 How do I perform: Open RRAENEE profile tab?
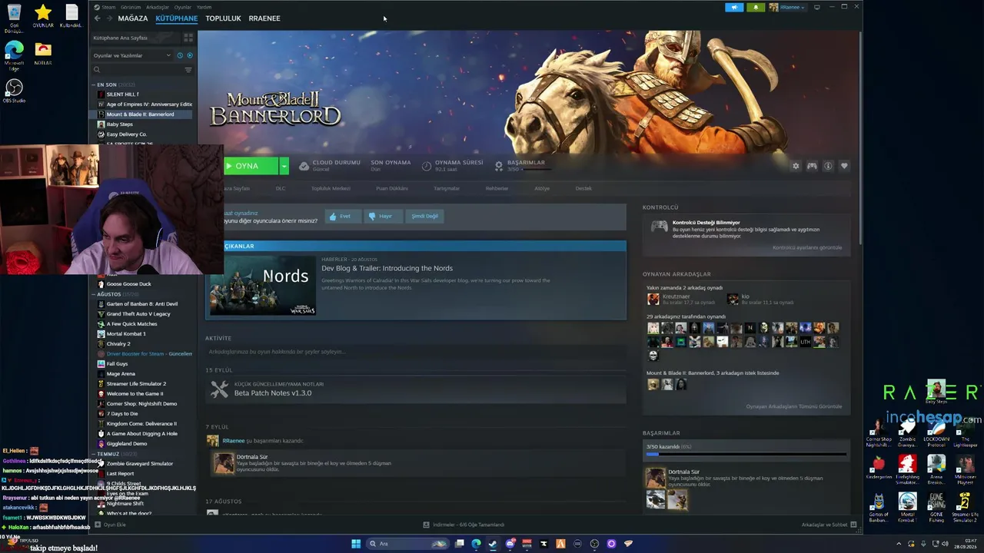point(264,18)
